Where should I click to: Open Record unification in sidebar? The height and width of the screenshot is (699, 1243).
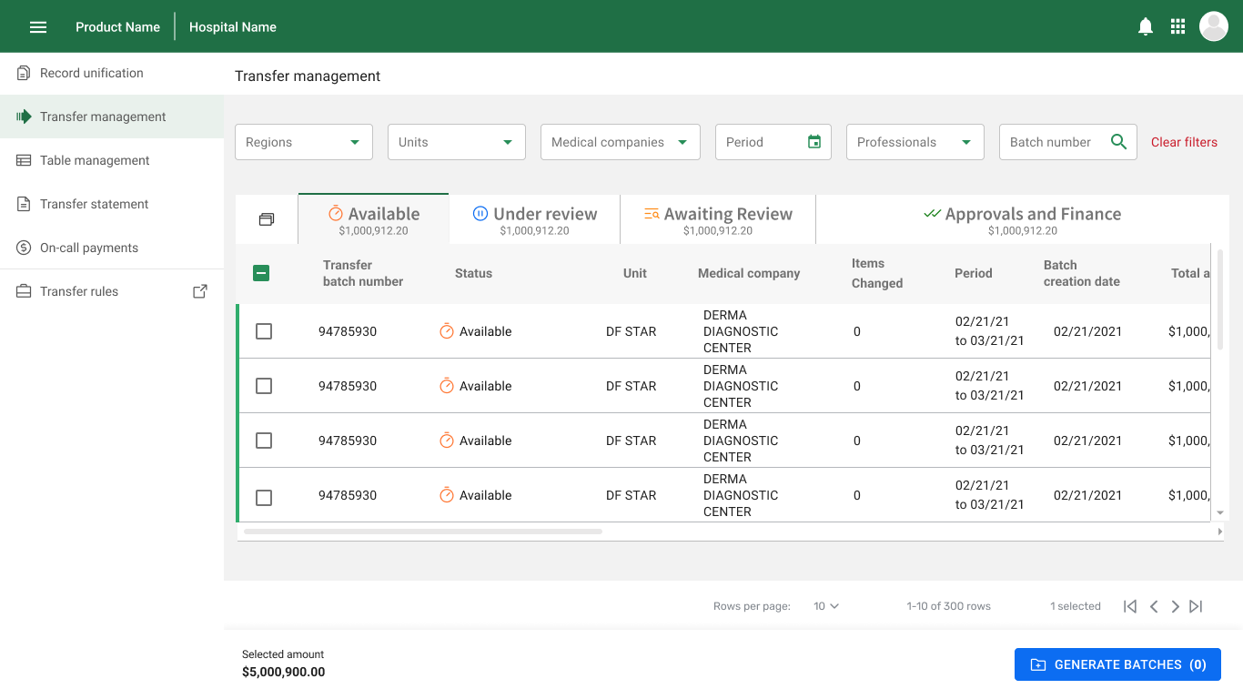(x=112, y=73)
